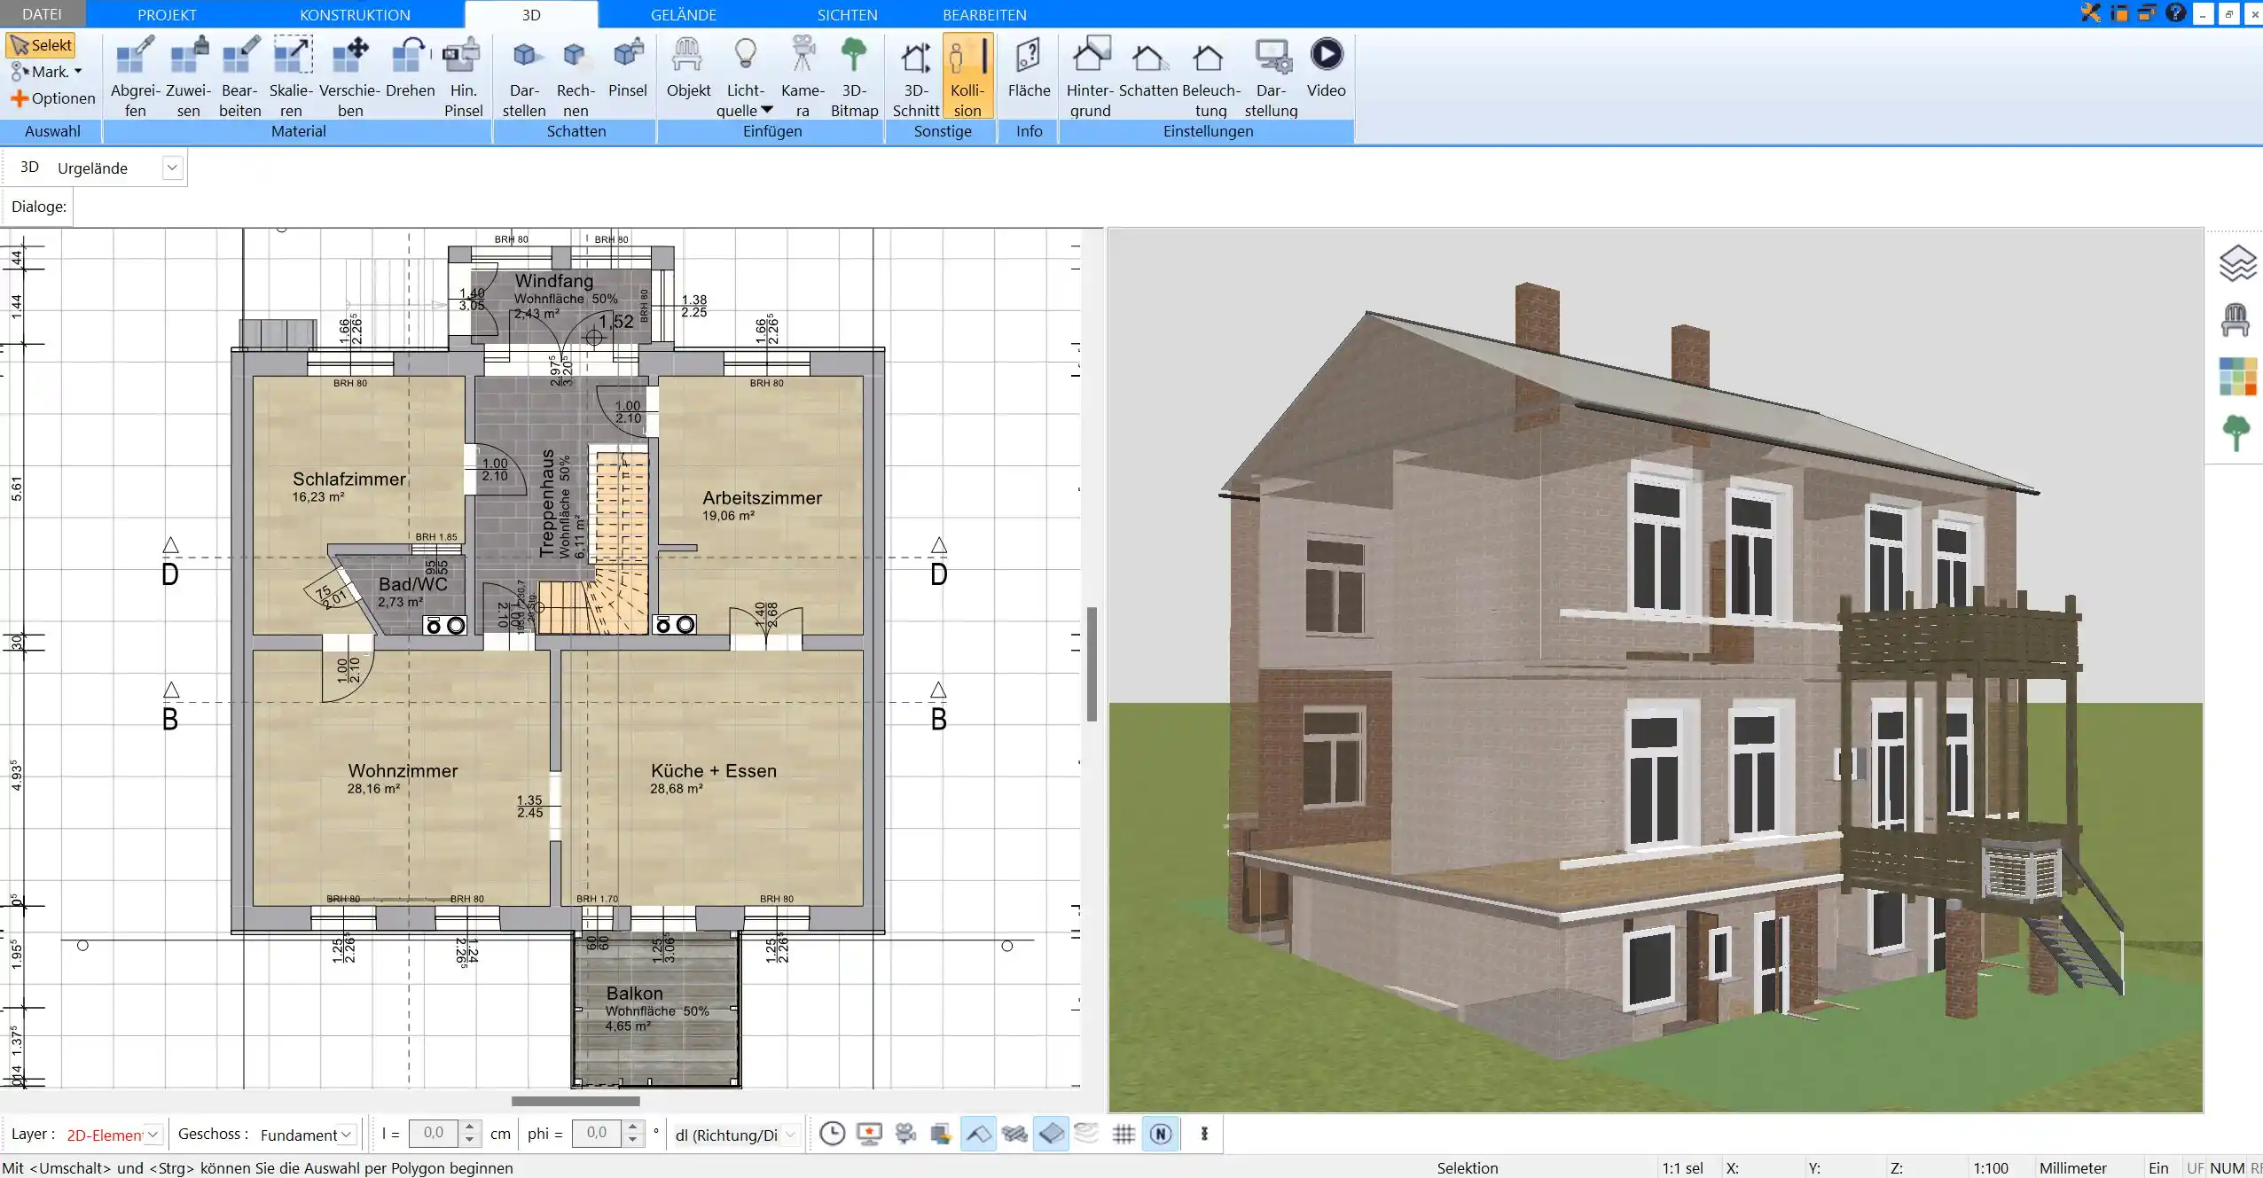The width and height of the screenshot is (2263, 1178).
Task: Click the film camera icon in bottom toolbar
Action: [x=905, y=1134]
